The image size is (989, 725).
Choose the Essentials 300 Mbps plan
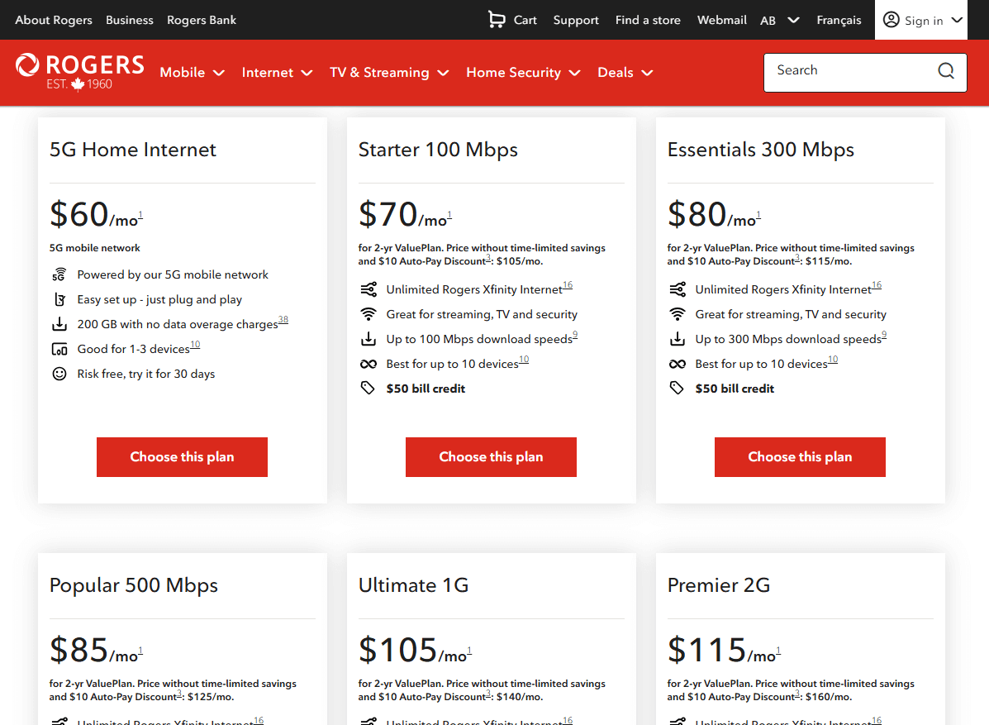800,457
